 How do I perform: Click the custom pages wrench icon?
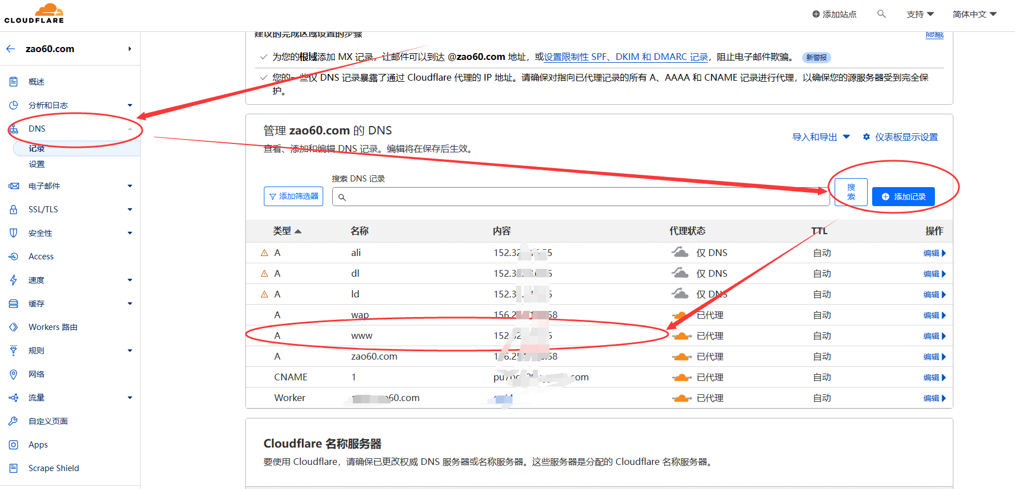(x=13, y=421)
